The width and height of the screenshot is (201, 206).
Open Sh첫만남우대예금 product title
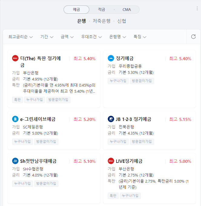coord(38,161)
